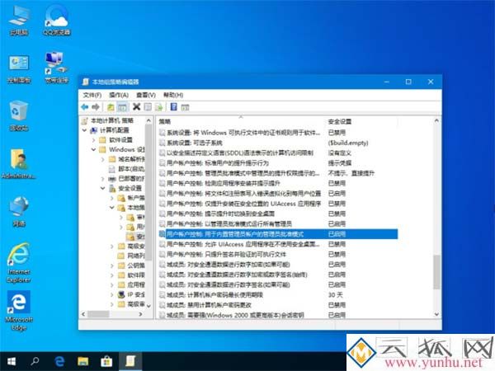The height and width of the screenshot is (371, 495).
Task: Click the policy list vertical scrollbar thumb
Action: (x=436, y=272)
